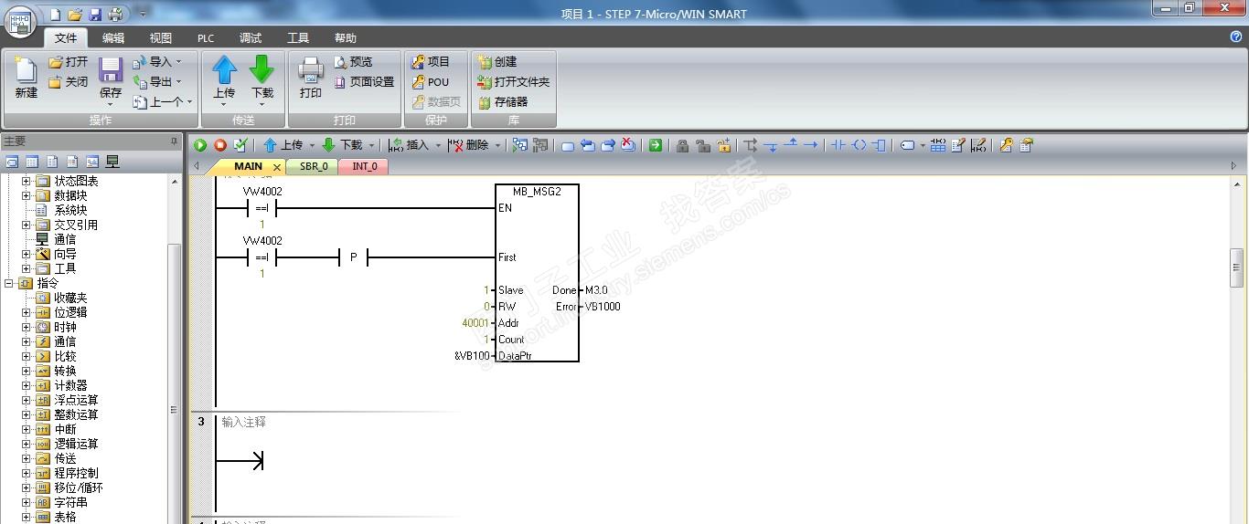The width and height of the screenshot is (1249, 524).
Task: Switch to the 视图 ribbon tab
Action: (x=161, y=37)
